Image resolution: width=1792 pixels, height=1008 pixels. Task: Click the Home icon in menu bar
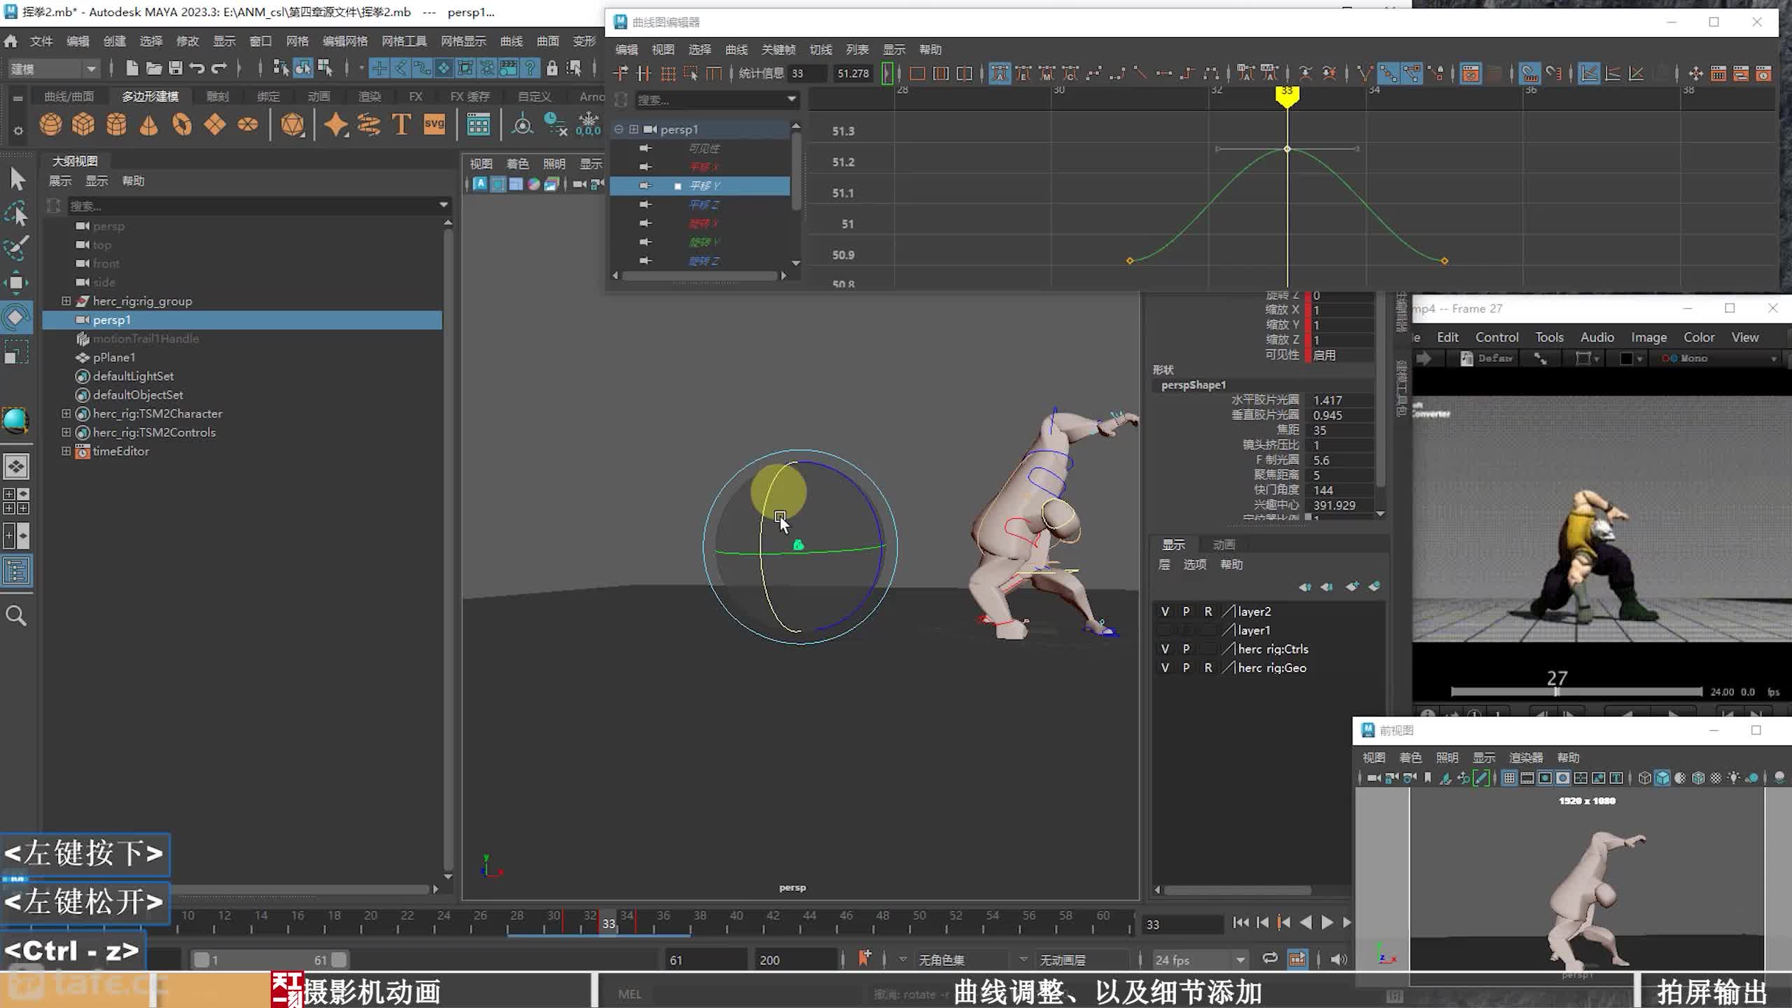(x=10, y=41)
